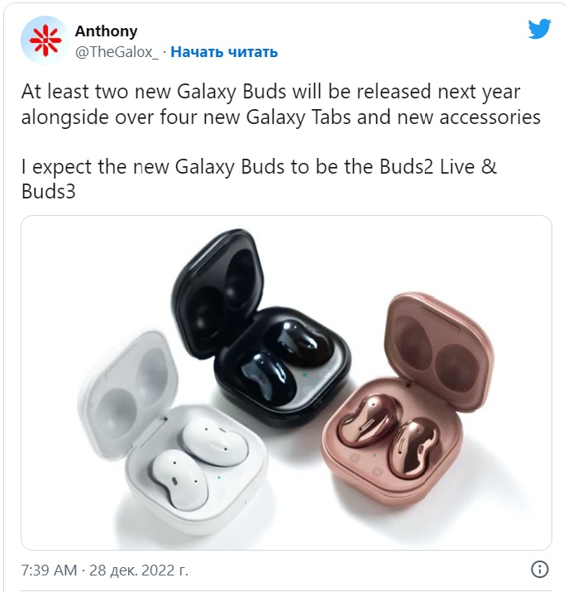This screenshot has height=592, width=568.
Task: Open the tweet info circle icon
Action: (539, 569)
